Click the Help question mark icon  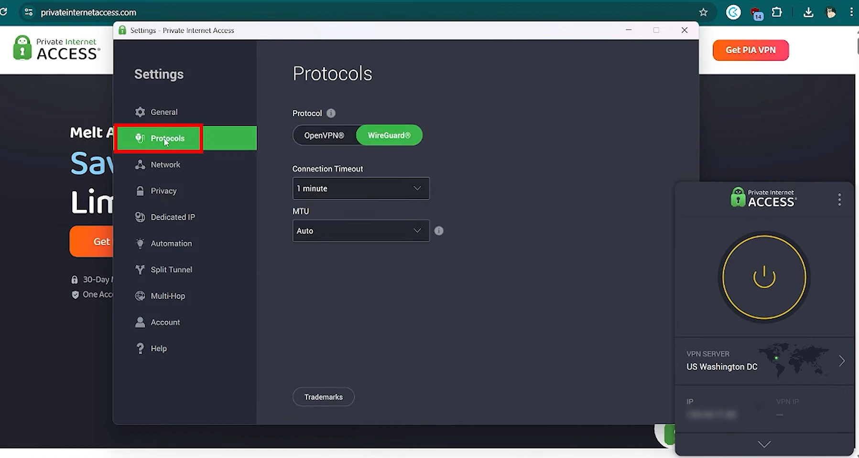point(140,348)
